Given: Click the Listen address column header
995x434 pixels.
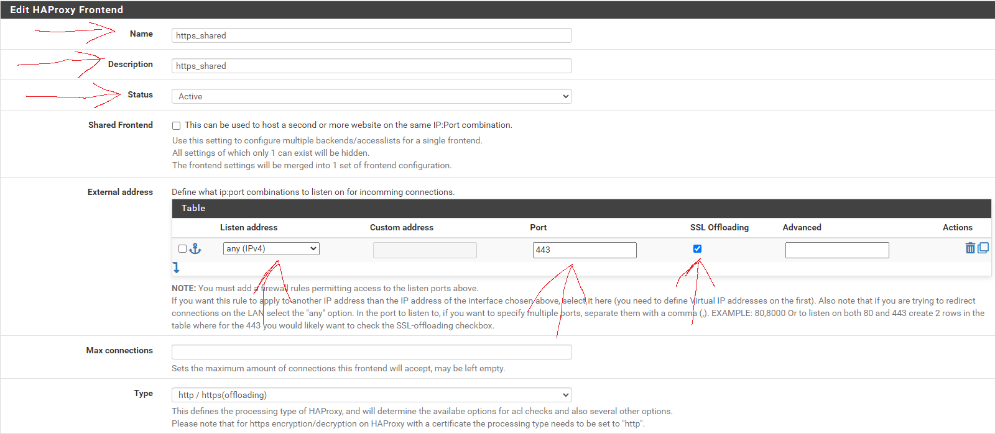Looking at the screenshot, I should pyautogui.click(x=249, y=227).
